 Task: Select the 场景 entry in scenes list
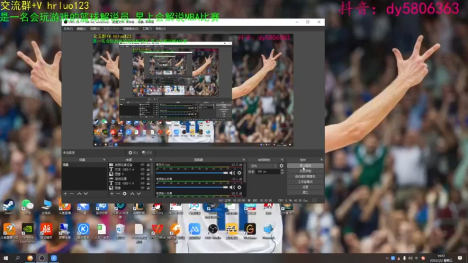pos(84,165)
